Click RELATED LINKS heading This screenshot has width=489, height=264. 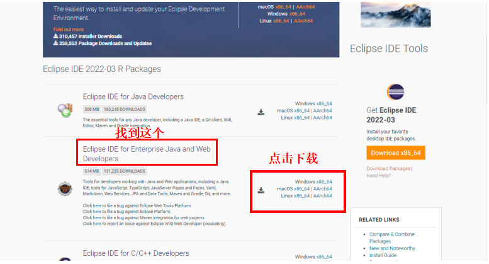[379, 220]
